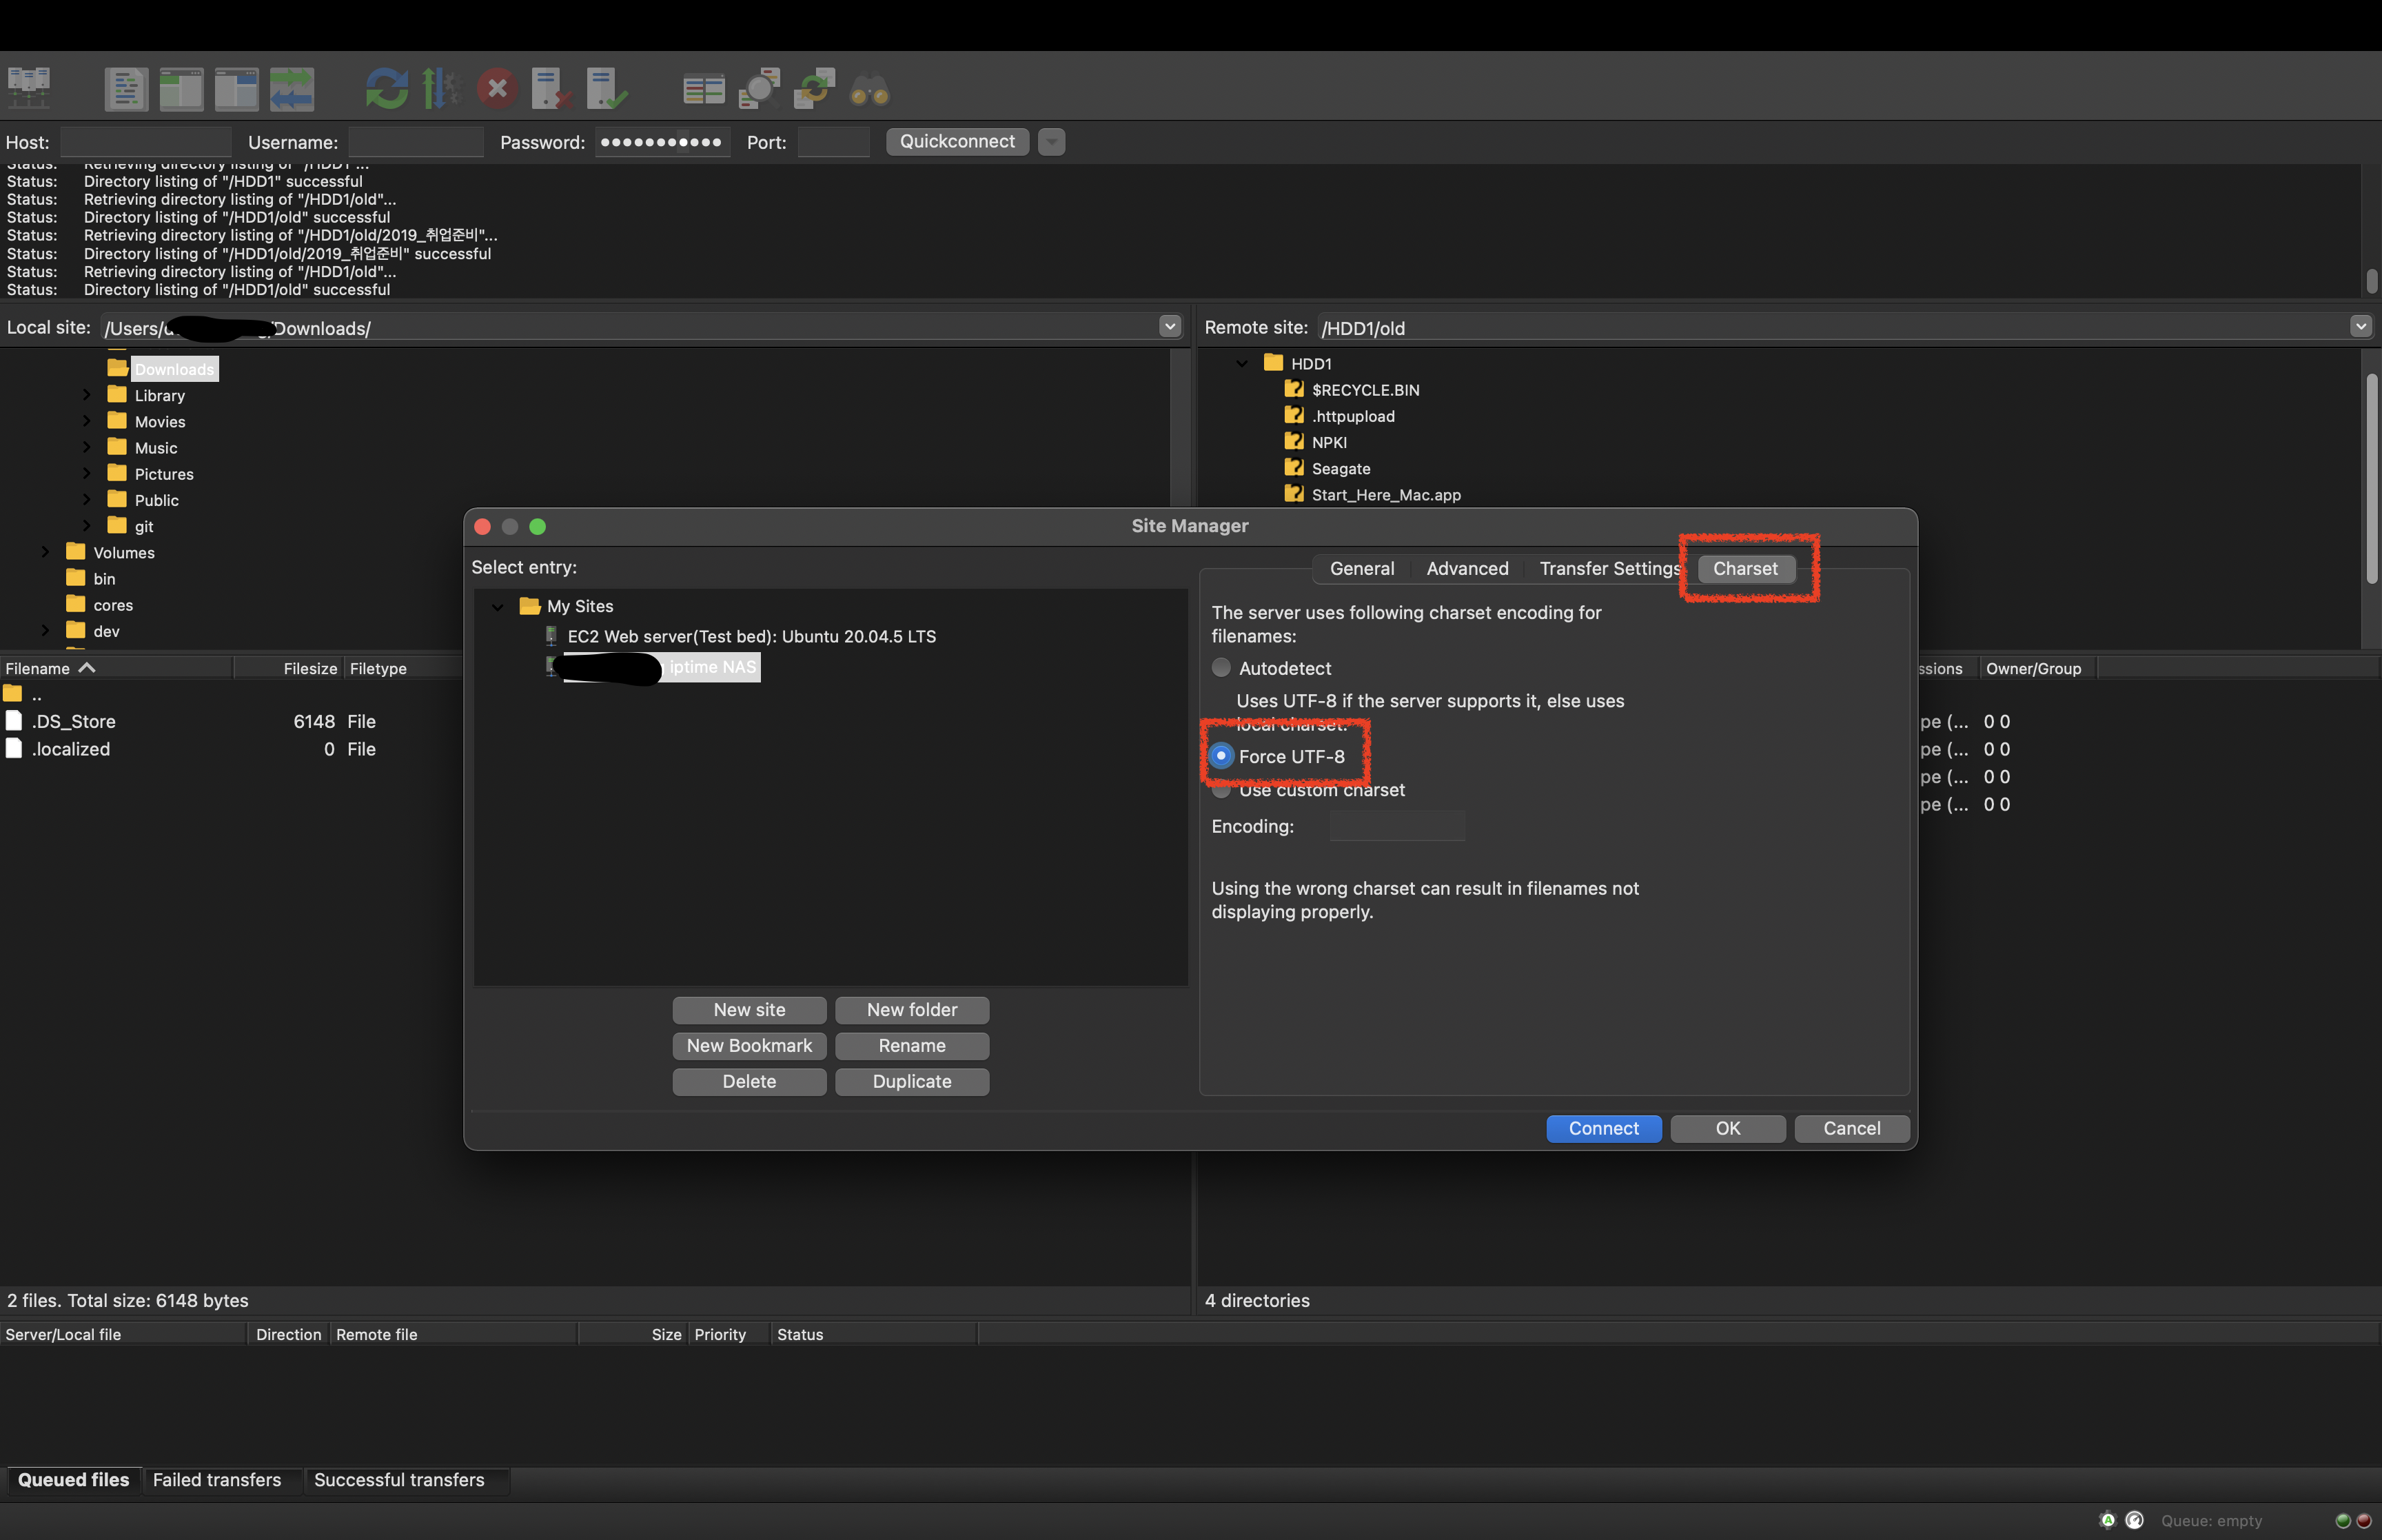This screenshot has height=1540, width=2382.
Task: Switch to the Transfer Settings tab
Action: tap(1608, 569)
